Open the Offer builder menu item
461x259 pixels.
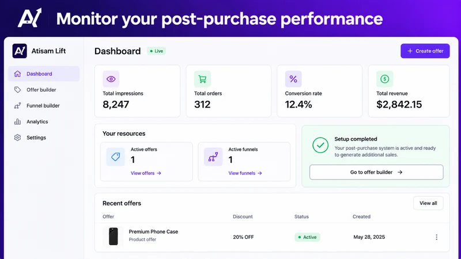coord(44,90)
